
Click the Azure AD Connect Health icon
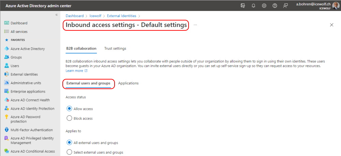click(x=6, y=100)
